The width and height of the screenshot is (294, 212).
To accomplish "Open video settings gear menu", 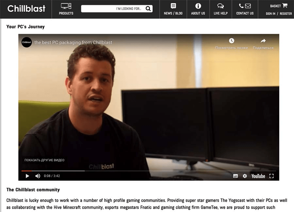I will (x=245, y=176).
